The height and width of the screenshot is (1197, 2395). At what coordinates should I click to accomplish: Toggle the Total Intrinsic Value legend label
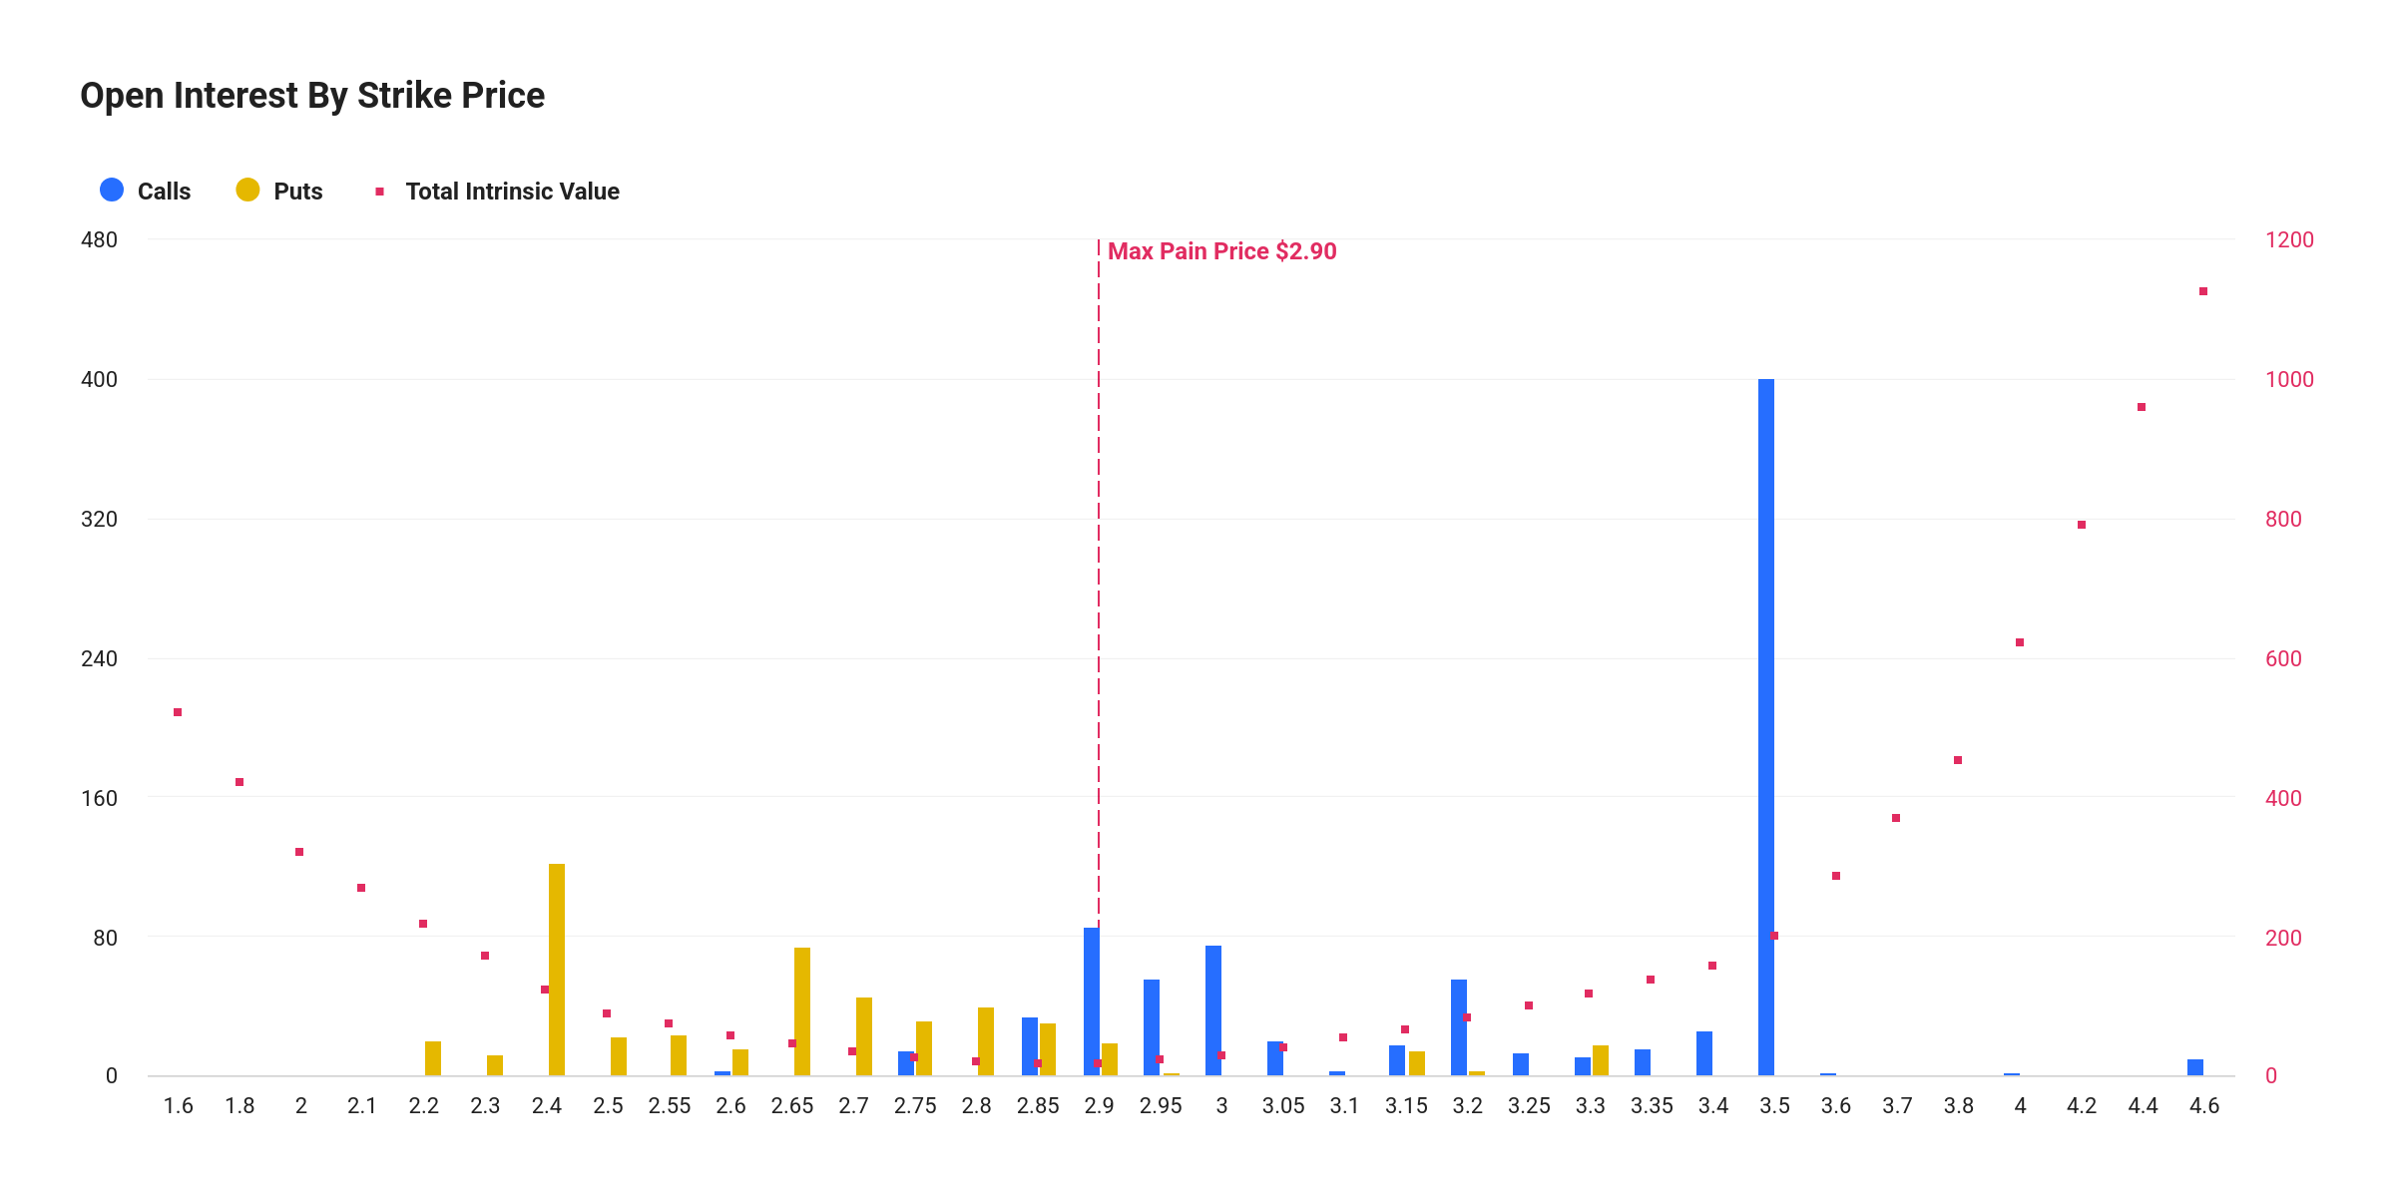coord(512,192)
